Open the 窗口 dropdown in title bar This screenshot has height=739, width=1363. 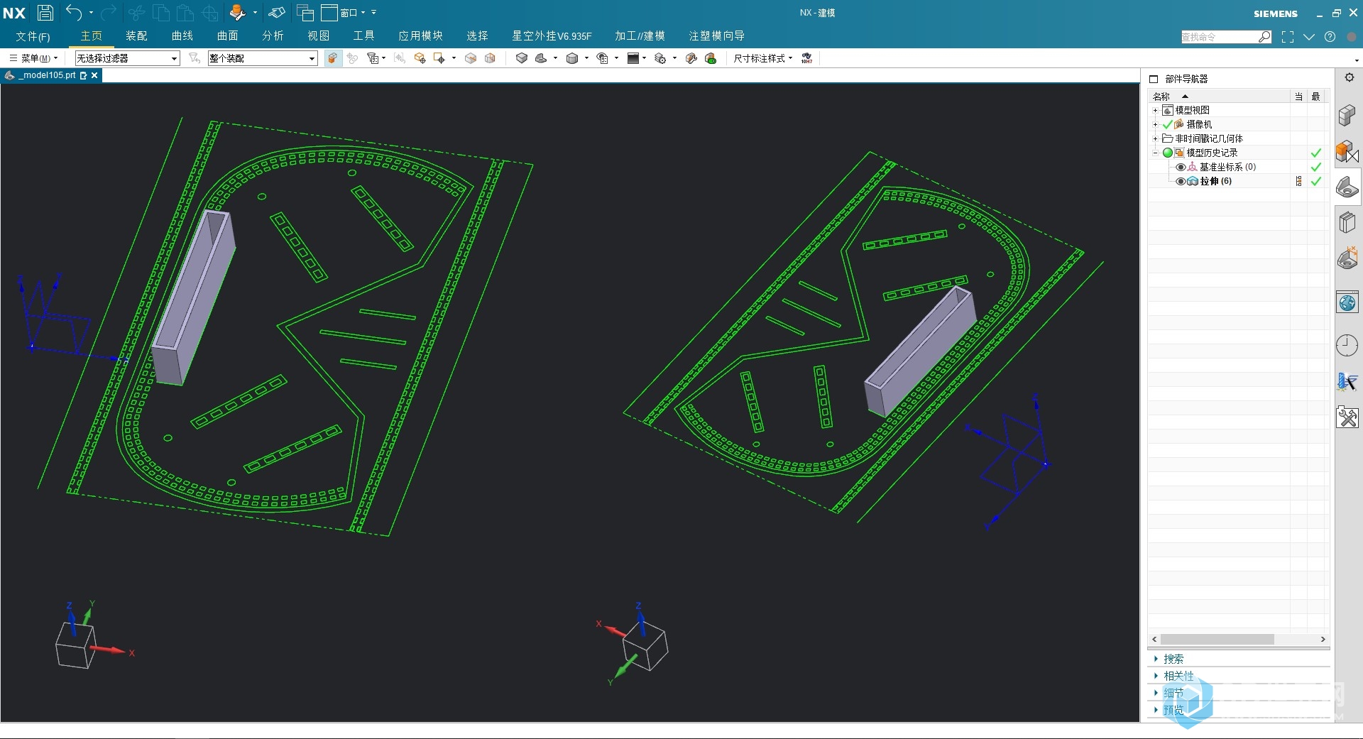pos(353,12)
